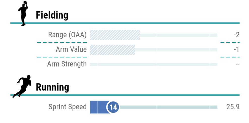Click unfilled Arm Value track portion
The image size is (249, 123).
[176, 50]
